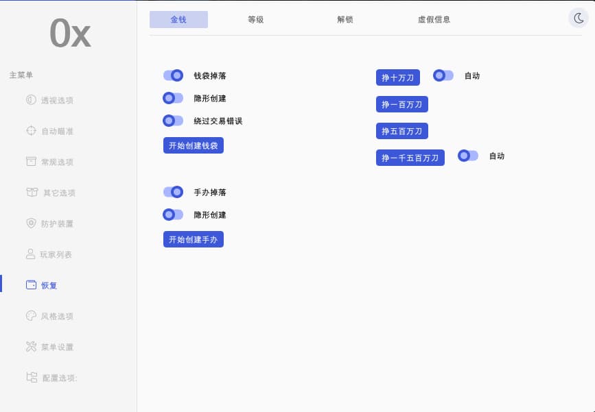This screenshot has width=595, height=412.
Task: Click the 开始创建手办 button
Action: coord(194,239)
